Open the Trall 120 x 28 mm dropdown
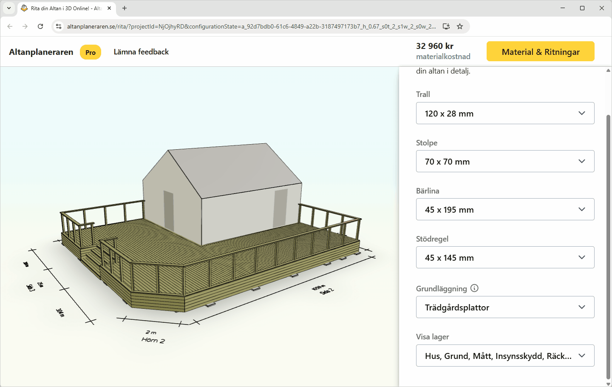 (x=505, y=113)
